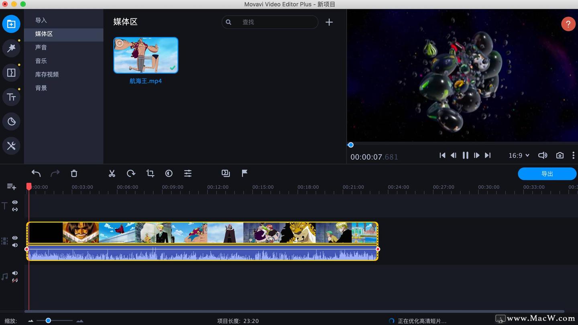Click the 正在优化高清短片 status message
This screenshot has width=578, height=325.
[x=422, y=321]
